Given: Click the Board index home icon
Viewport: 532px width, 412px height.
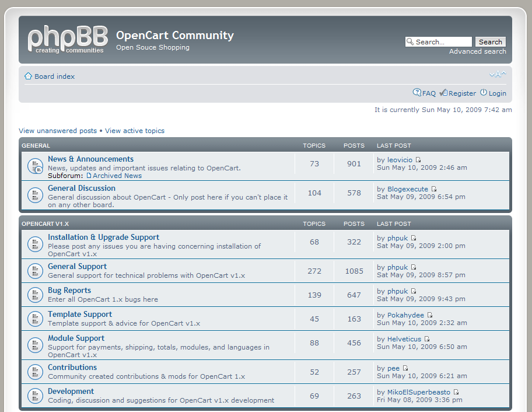Looking at the screenshot, I should pos(28,76).
